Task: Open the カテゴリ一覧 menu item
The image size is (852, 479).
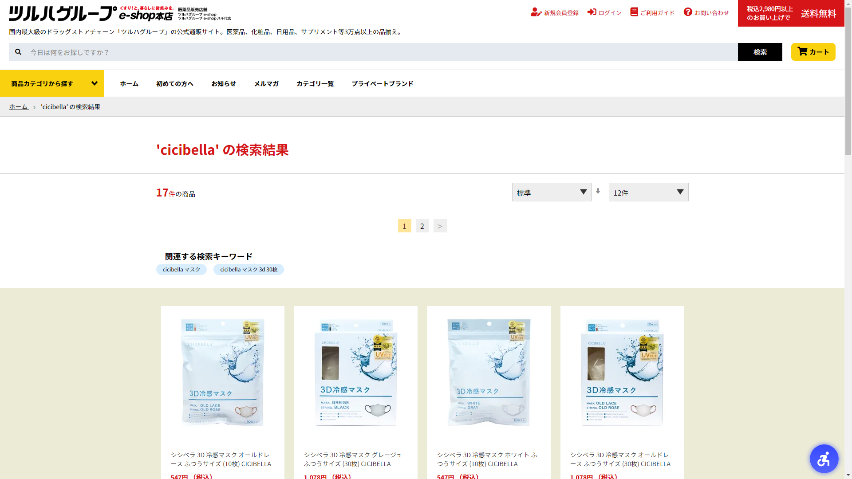Action: pos(315,83)
